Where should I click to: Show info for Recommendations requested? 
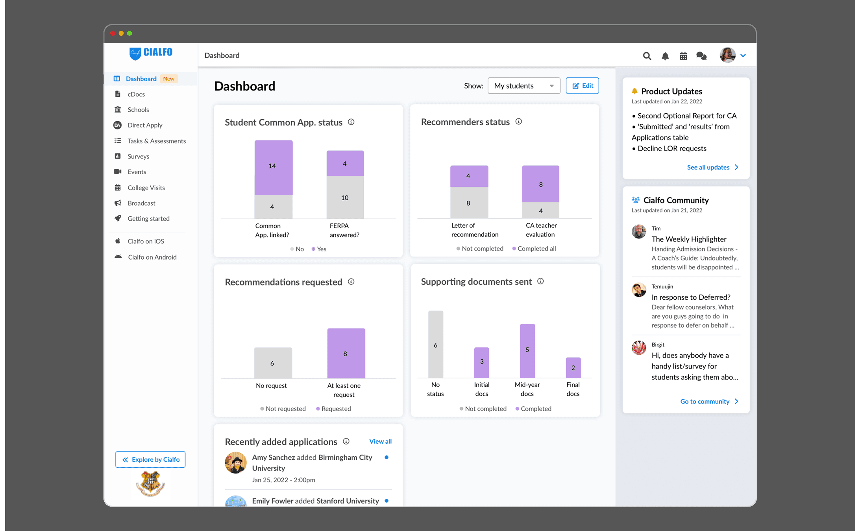coord(351,282)
